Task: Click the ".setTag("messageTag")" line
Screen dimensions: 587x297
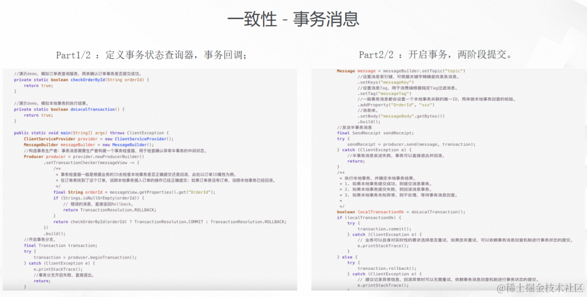Action: [384, 94]
